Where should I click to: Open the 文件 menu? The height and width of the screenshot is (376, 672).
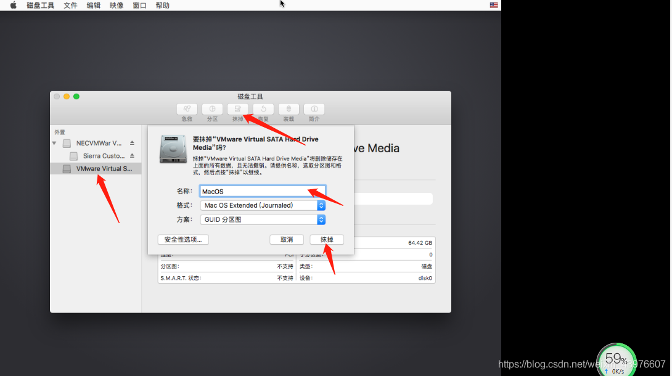pyautogui.click(x=70, y=6)
